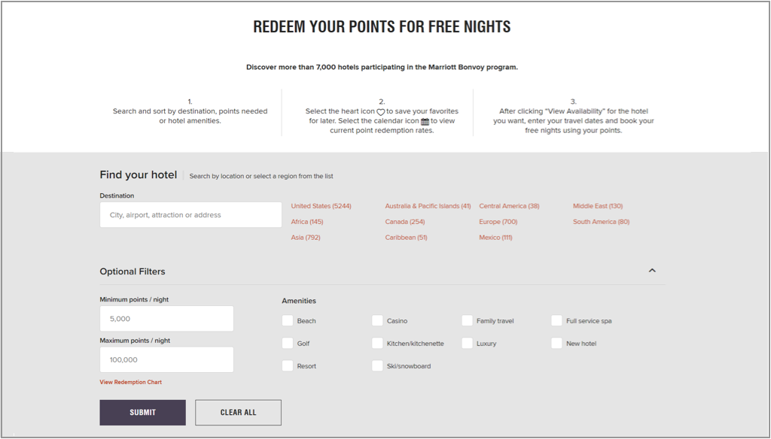Viewport: 771px width, 439px height.
Task: Tick the Full service spa checkbox
Action: [556, 321]
